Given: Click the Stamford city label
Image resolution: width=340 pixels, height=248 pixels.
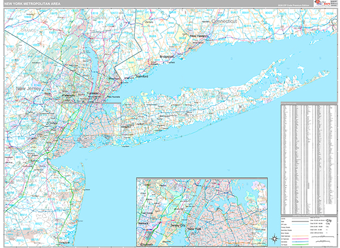Looking at the screenshot, I should pyautogui.click(x=141, y=76).
